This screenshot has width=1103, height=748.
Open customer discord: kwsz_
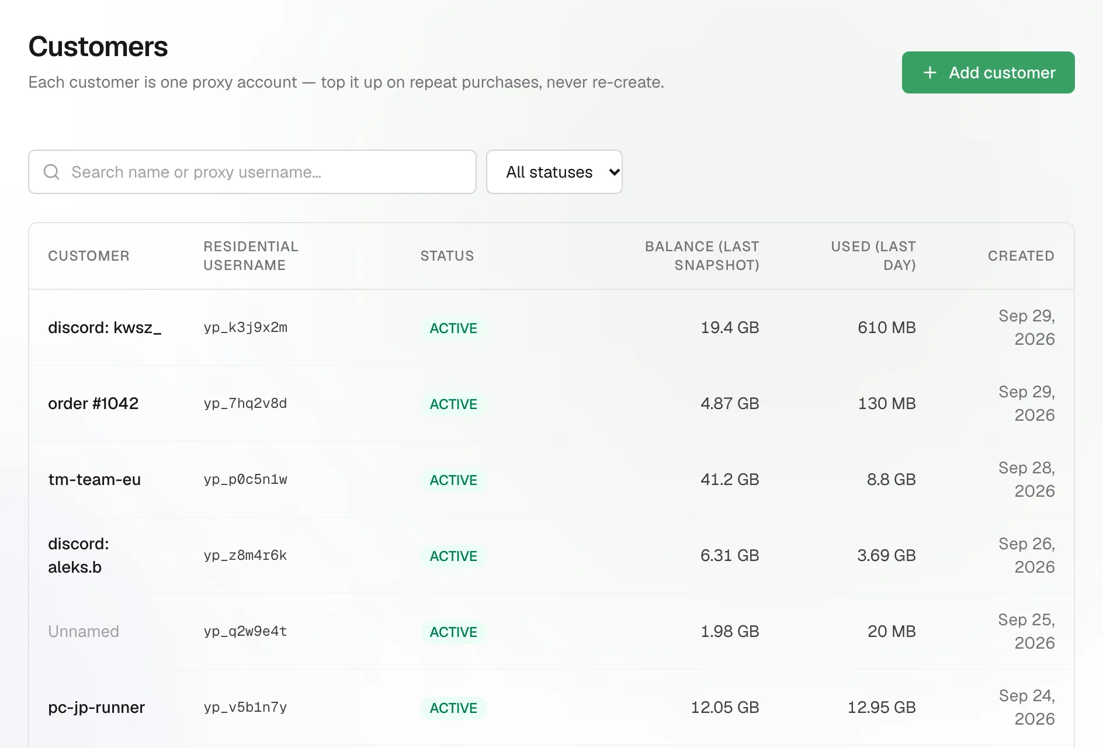pos(105,328)
